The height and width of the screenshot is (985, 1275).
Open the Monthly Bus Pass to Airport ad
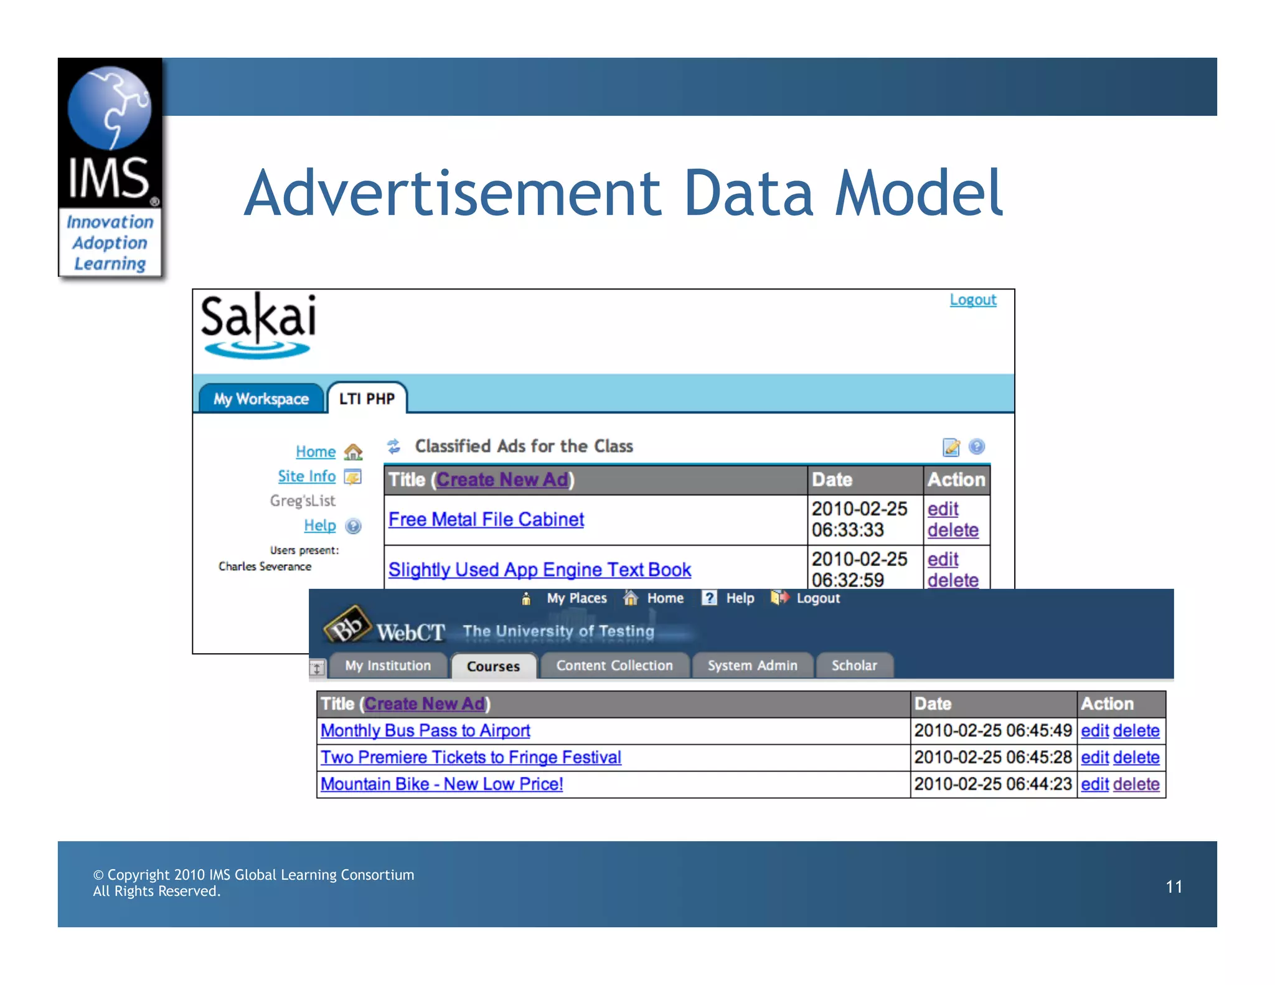pyautogui.click(x=425, y=730)
